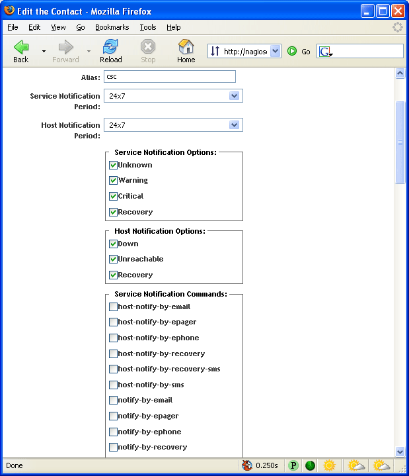Click the Service Notification Options legend
This screenshot has height=476, width=409.
coord(165,152)
